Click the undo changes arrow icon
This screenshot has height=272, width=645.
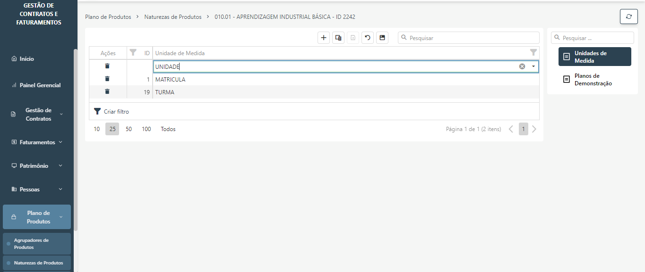[368, 38]
